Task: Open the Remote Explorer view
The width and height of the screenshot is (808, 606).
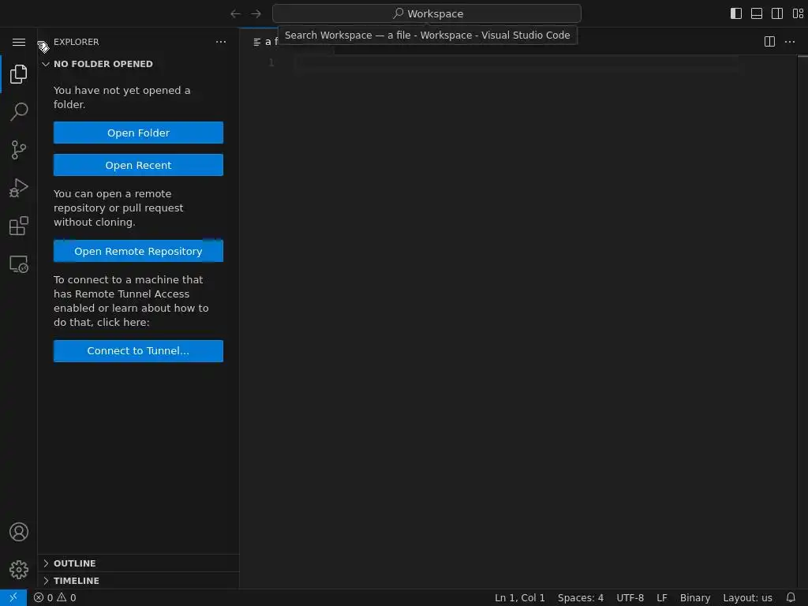Action: pos(19,264)
